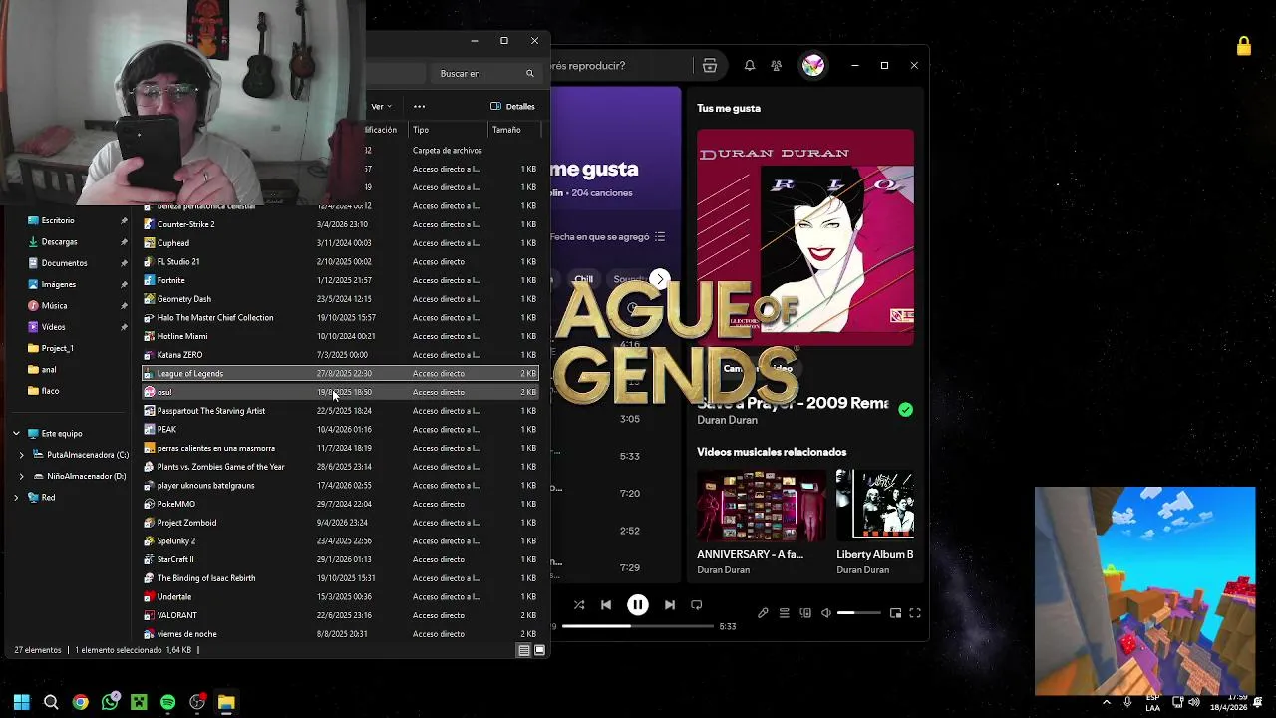Image resolution: width=1276 pixels, height=718 pixels.
Task: Toggle the Explorer Detalles pane
Action: click(x=513, y=106)
